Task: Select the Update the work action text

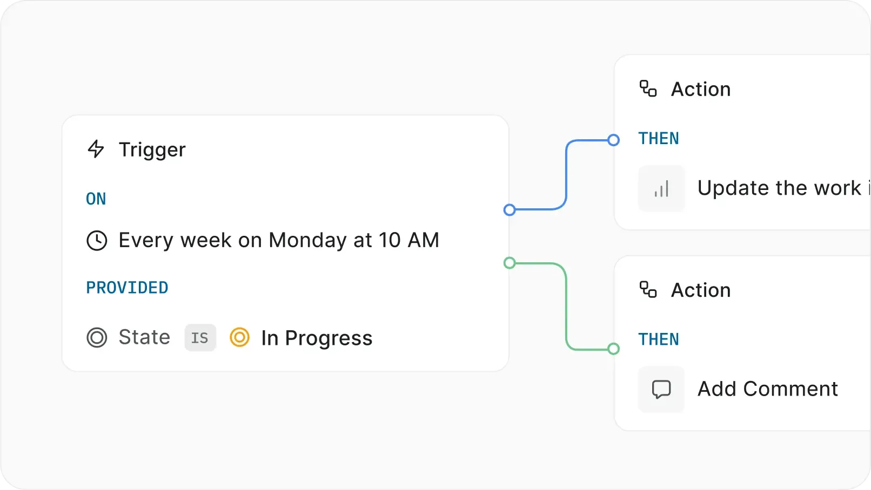Action: pyautogui.click(x=780, y=188)
